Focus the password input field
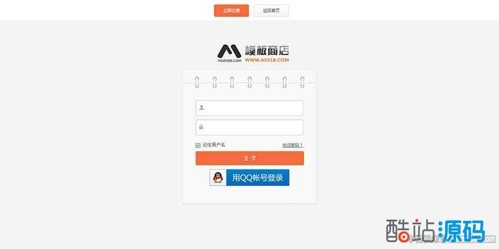This screenshot has width=499, height=249. (250, 127)
